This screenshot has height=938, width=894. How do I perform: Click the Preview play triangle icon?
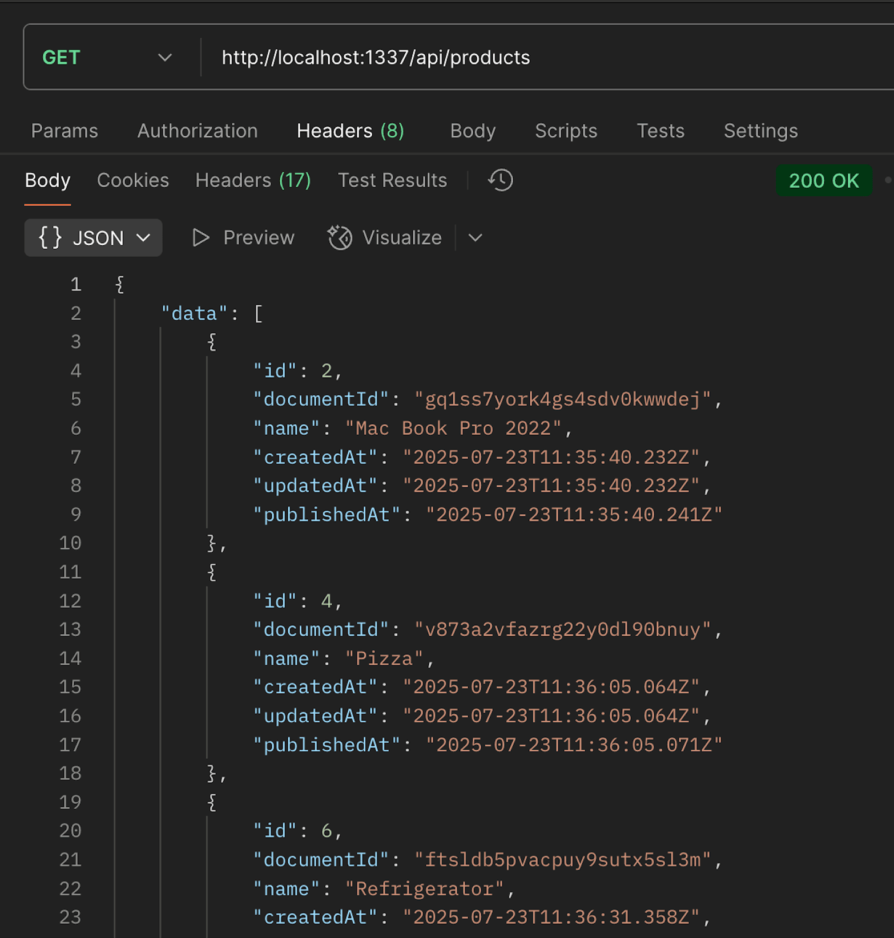pyautogui.click(x=200, y=237)
